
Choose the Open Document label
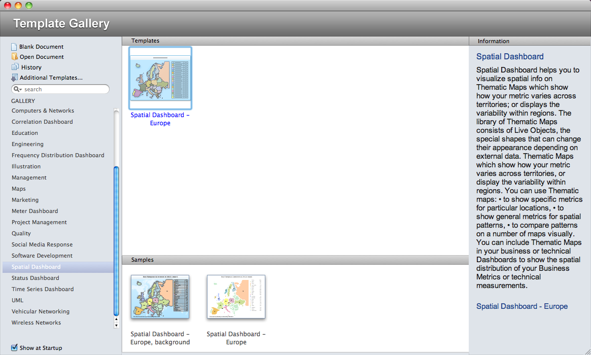click(42, 57)
